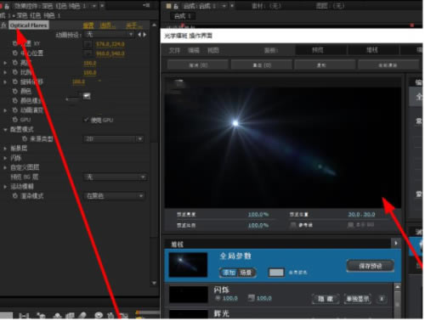The image size is (425, 321).
Task: Expand the 动画演变 property
Action: click(5, 110)
